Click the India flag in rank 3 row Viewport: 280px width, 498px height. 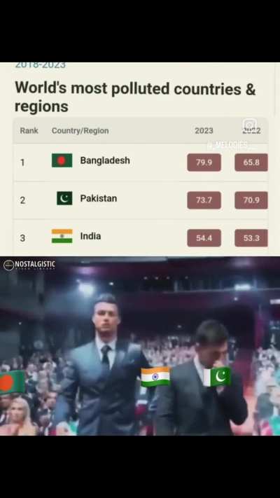point(62,236)
